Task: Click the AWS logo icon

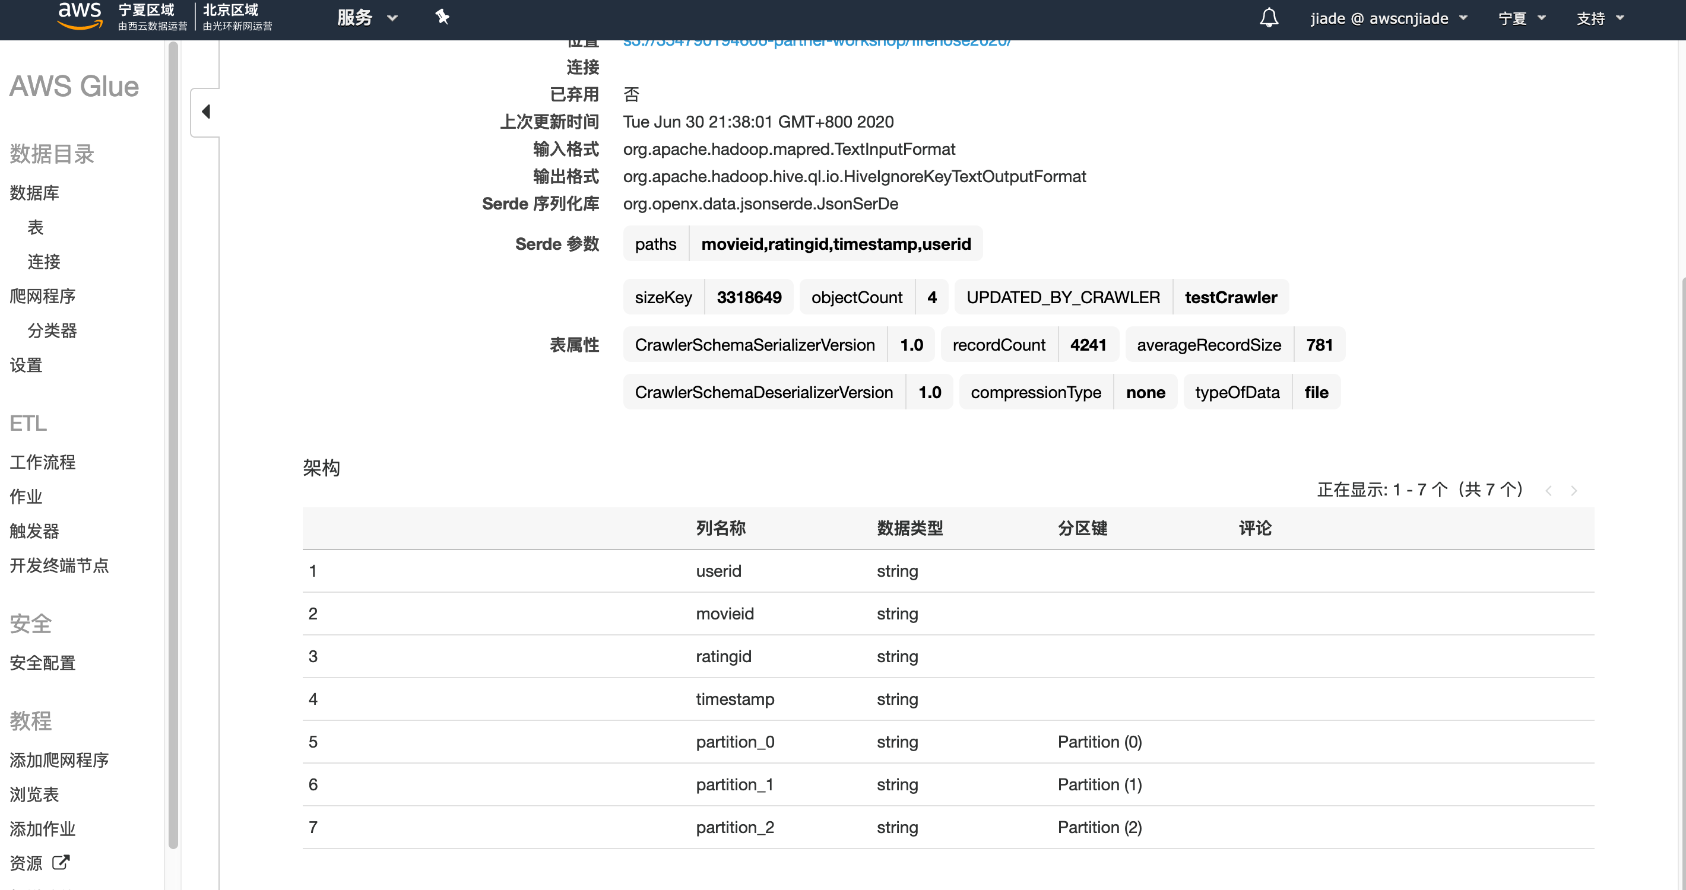Action: (79, 17)
